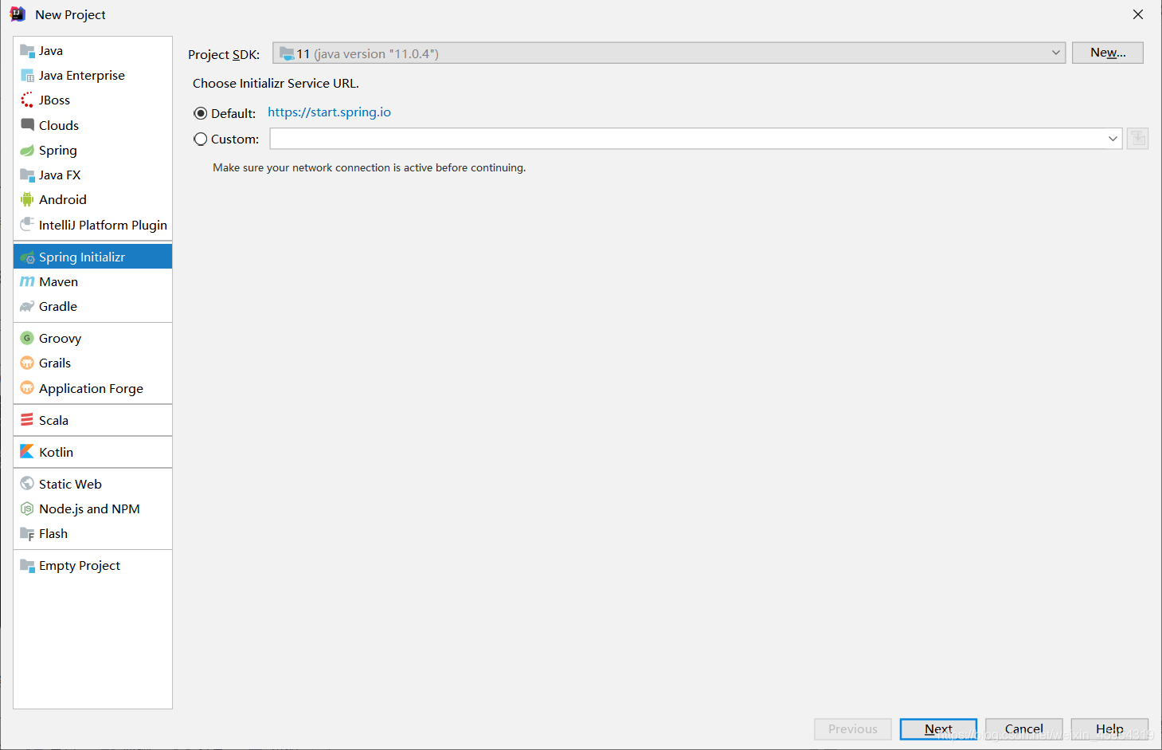Click the IntelliJ Platform Plugin icon
Viewport: 1162px width, 750px height.
27,225
